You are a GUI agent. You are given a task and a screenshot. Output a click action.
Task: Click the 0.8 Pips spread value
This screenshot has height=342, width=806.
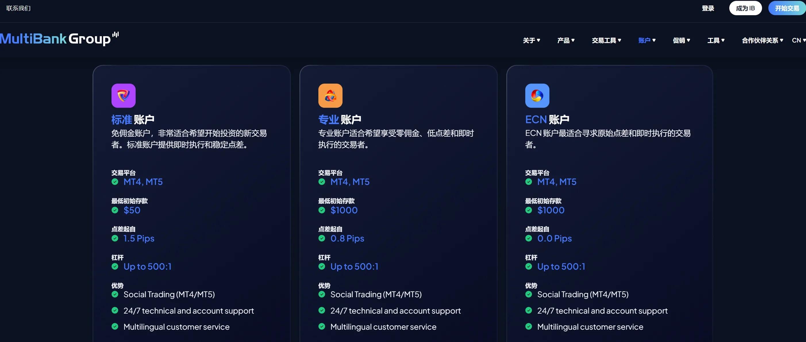pos(347,239)
